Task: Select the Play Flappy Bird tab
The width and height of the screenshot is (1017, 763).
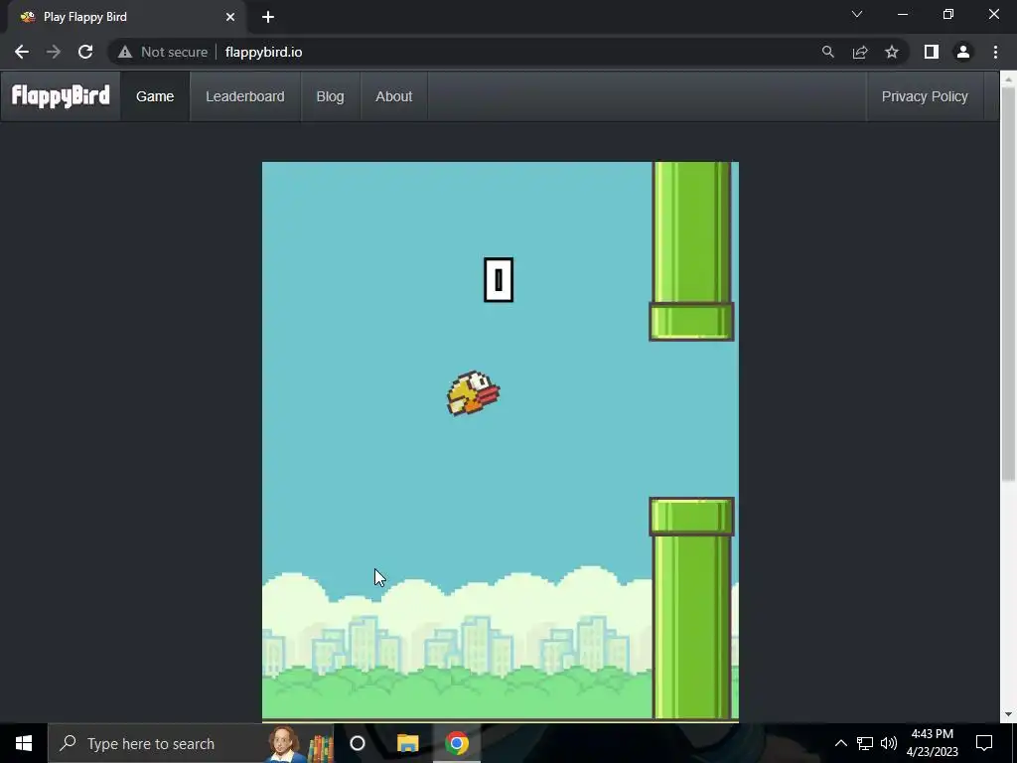Action: click(x=126, y=17)
